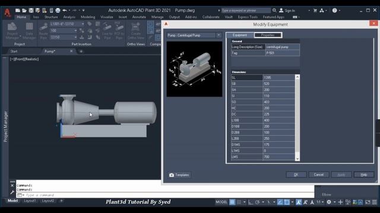
Task: Click the PCF to Pipe ribbon tool
Action: click(119, 31)
